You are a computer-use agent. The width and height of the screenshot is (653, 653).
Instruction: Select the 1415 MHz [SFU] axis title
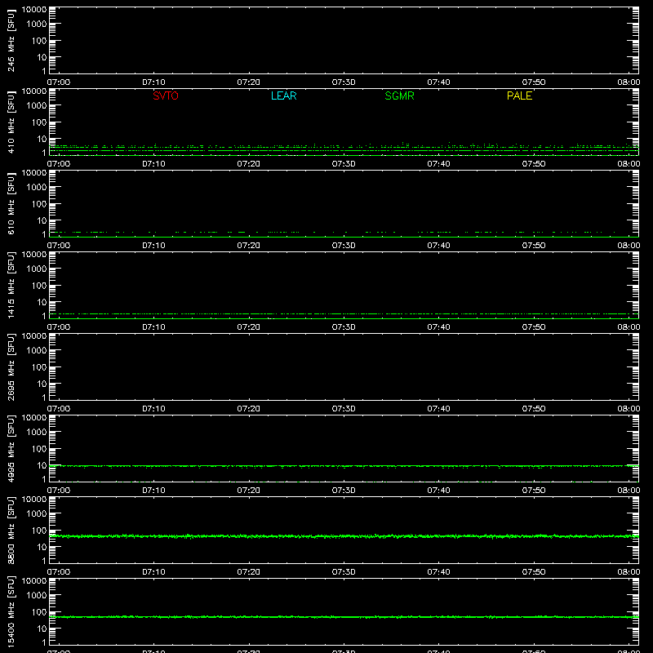coord(11,286)
